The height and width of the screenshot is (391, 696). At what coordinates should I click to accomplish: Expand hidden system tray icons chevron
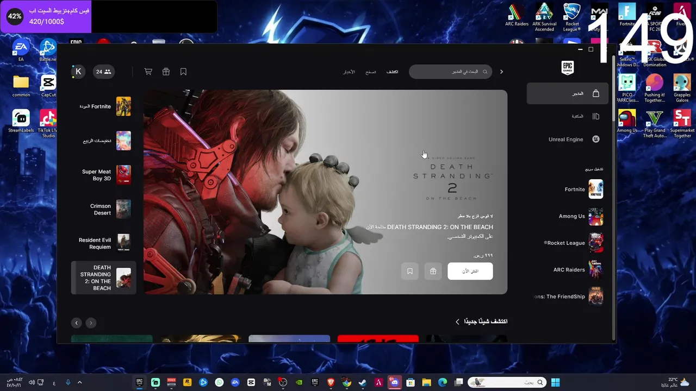click(x=79, y=382)
